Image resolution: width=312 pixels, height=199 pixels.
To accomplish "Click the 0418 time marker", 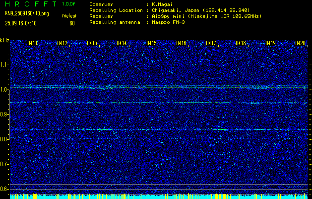I will tap(241, 43).
